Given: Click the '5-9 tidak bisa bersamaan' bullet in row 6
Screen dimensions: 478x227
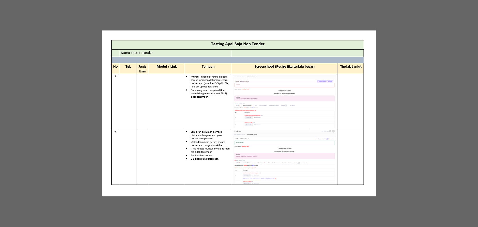Looking at the screenshot, I should pyautogui.click(x=205, y=159).
